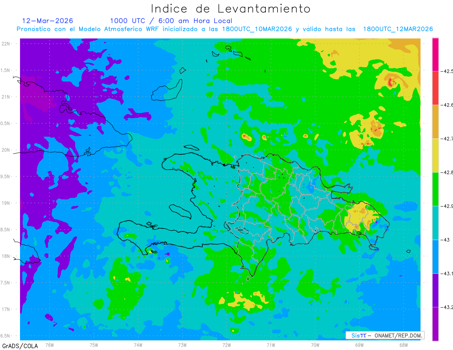Click the 'GrADS/COLA' credit text

coord(20,346)
